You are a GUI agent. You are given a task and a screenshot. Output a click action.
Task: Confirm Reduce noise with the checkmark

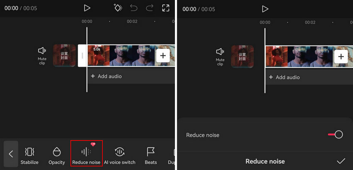point(341,161)
